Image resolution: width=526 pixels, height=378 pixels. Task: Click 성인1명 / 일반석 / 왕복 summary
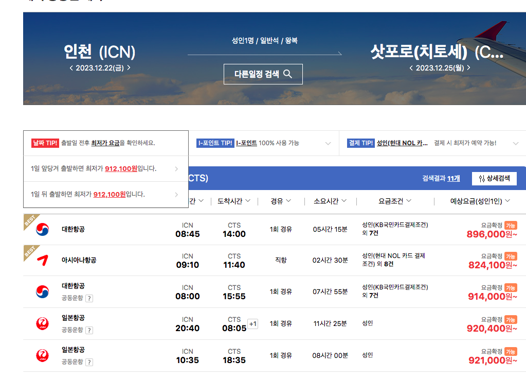click(x=264, y=41)
